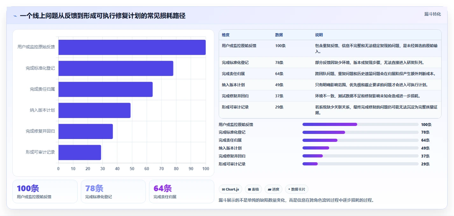Click the 完成修复并回归 chart bar
454x216 pixels.
85,131
